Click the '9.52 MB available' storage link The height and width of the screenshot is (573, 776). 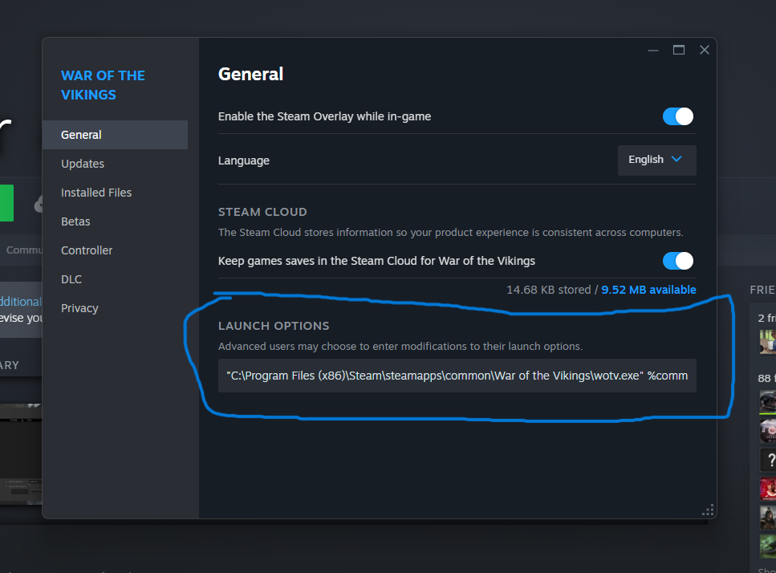(x=648, y=290)
